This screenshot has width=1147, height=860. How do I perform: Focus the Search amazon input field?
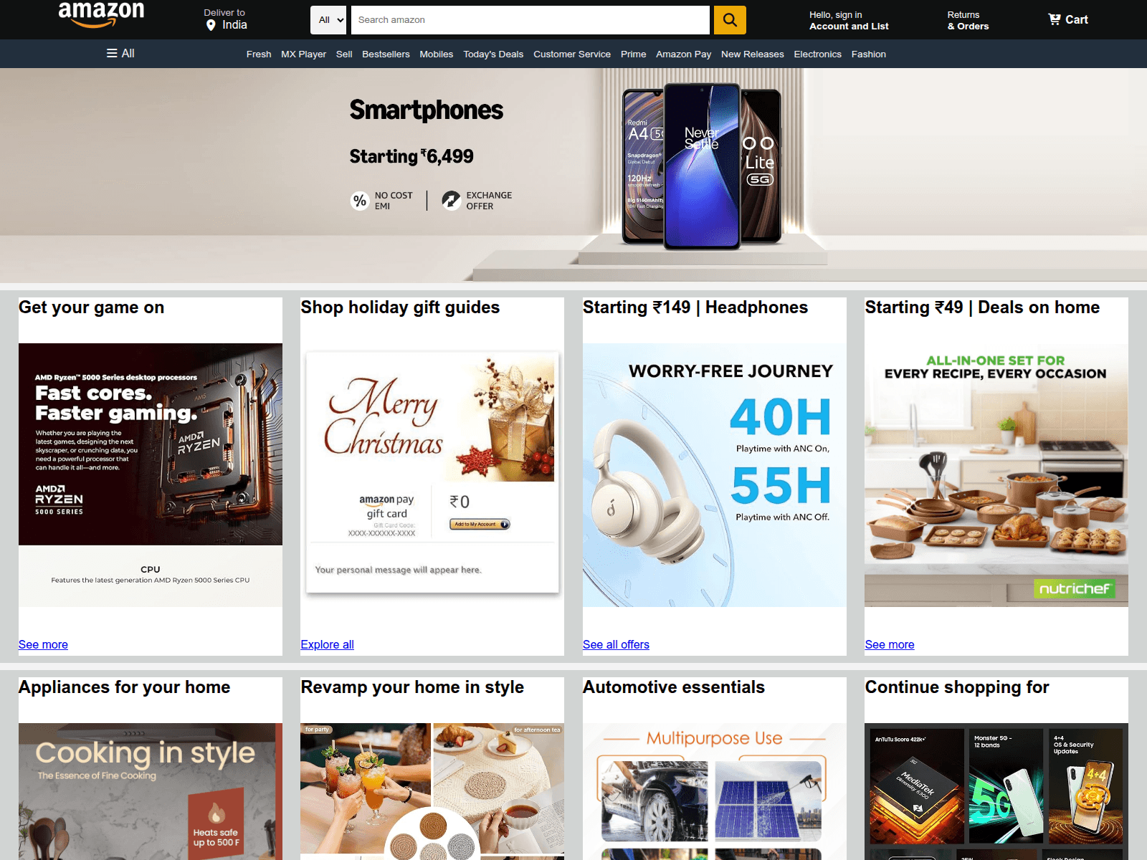point(530,20)
